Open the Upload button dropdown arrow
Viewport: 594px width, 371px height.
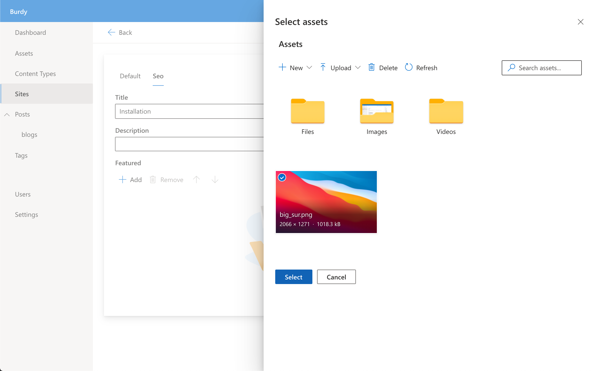tap(358, 68)
